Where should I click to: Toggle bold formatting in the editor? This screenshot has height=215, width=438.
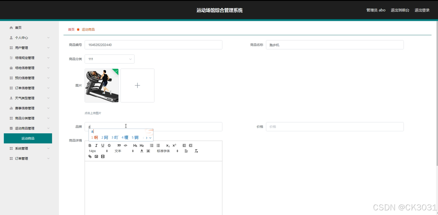[90, 145]
